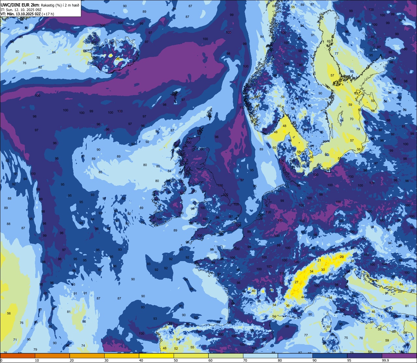
Task: Click the humidity value '70' over the Baltic Sea
Action: 352,119
